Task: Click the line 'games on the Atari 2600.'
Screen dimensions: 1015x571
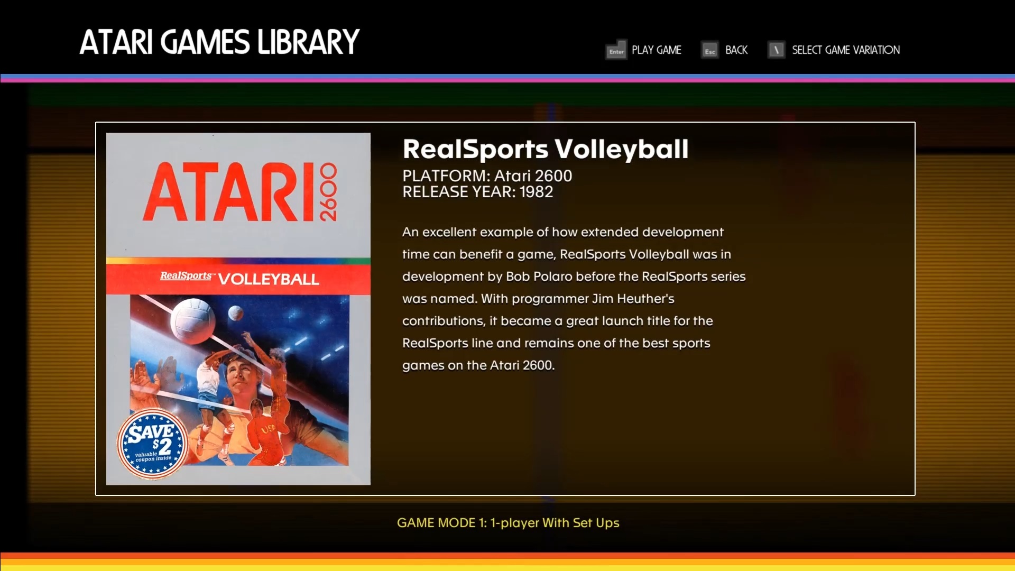Action: (478, 365)
